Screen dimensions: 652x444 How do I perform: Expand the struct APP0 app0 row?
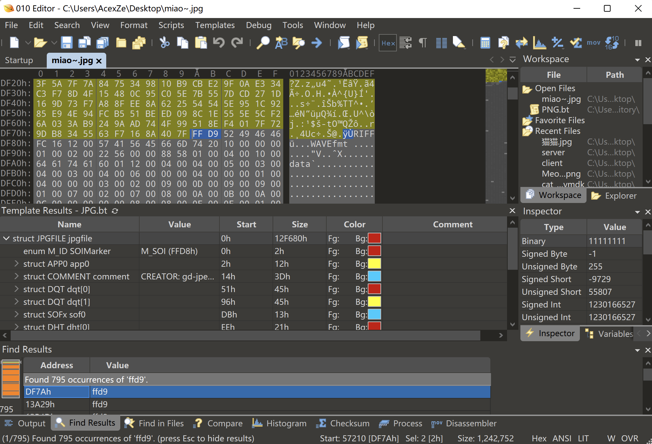pyautogui.click(x=16, y=264)
